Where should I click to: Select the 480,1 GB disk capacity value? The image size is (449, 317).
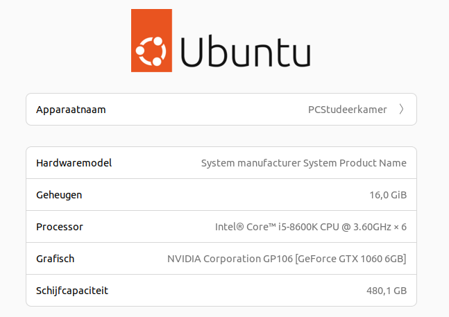387,291
